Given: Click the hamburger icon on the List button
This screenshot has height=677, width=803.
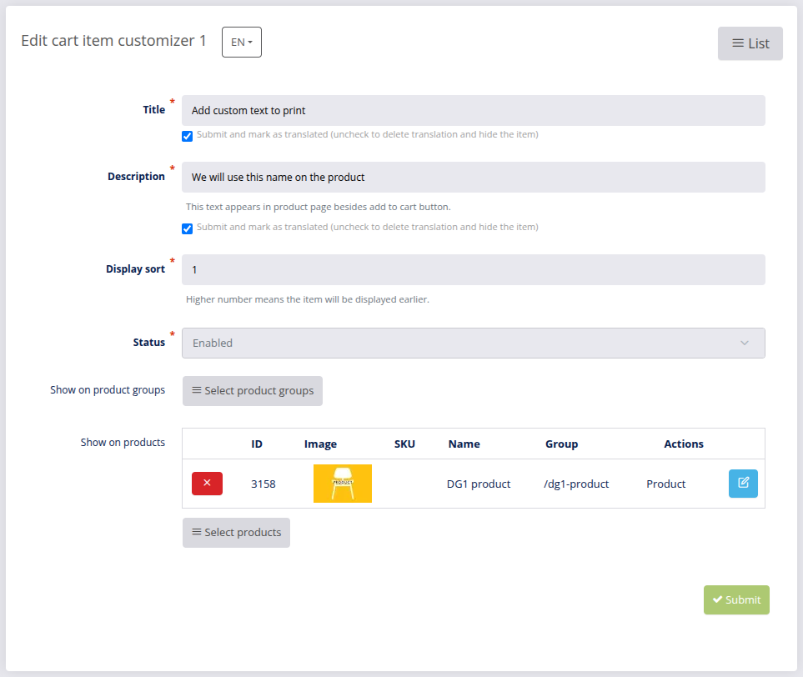Looking at the screenshot, I should [737, 43].
